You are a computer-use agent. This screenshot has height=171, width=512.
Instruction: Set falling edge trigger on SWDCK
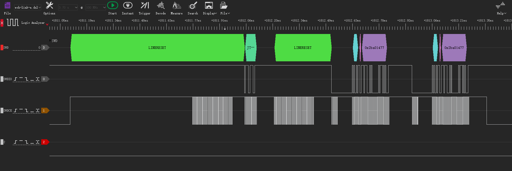click(x=27, y=111)
